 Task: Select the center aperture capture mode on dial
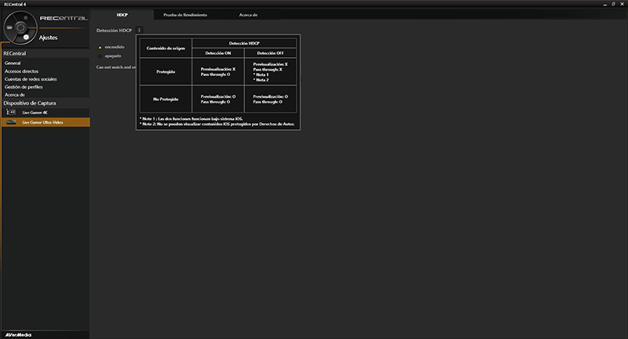[x=20, y=27]
